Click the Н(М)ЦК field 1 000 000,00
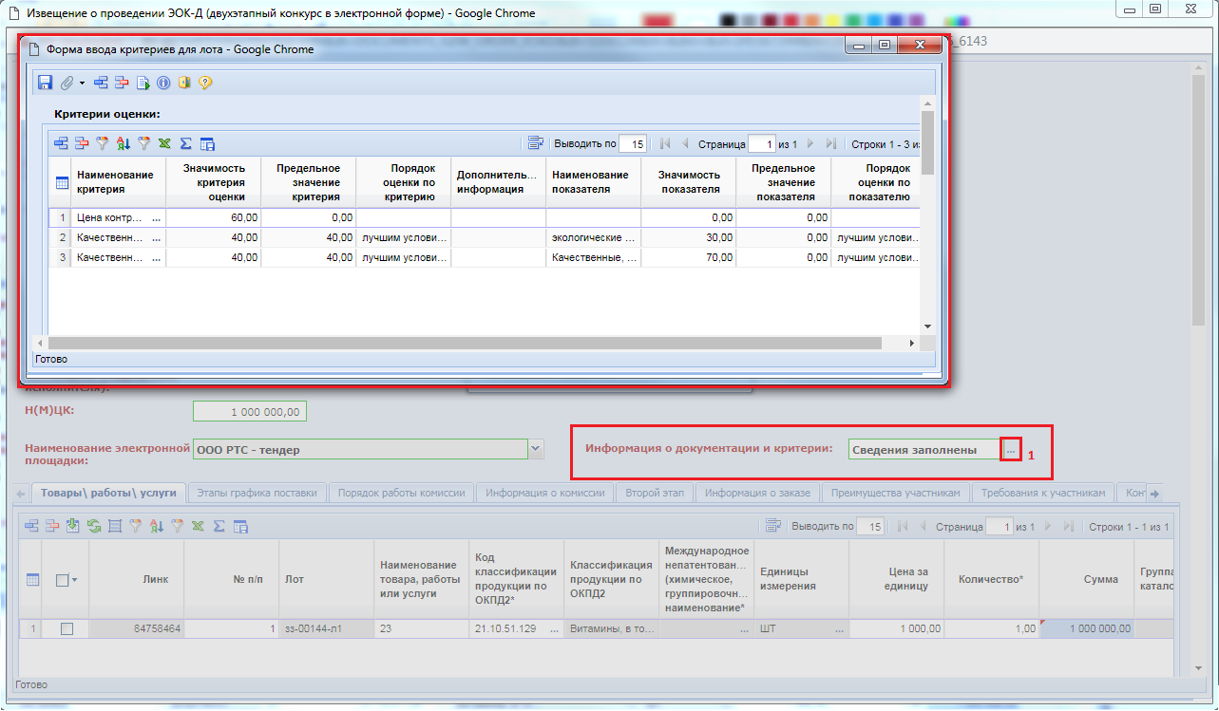The image size is (1219, 711). coord(250,412)
